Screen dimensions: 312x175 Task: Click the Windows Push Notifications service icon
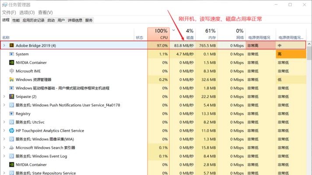coord(11,105)
